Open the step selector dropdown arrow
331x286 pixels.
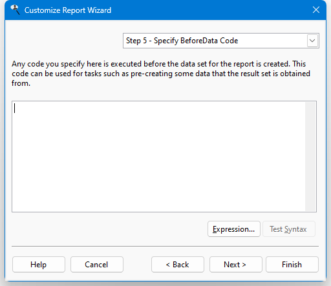pos(312,41)
